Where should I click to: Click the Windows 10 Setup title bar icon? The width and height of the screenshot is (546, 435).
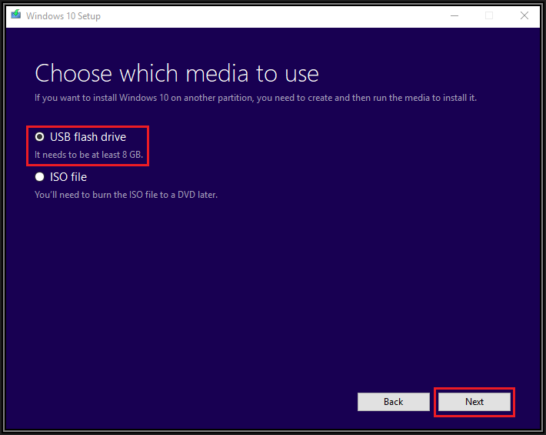tap(15, 15)
